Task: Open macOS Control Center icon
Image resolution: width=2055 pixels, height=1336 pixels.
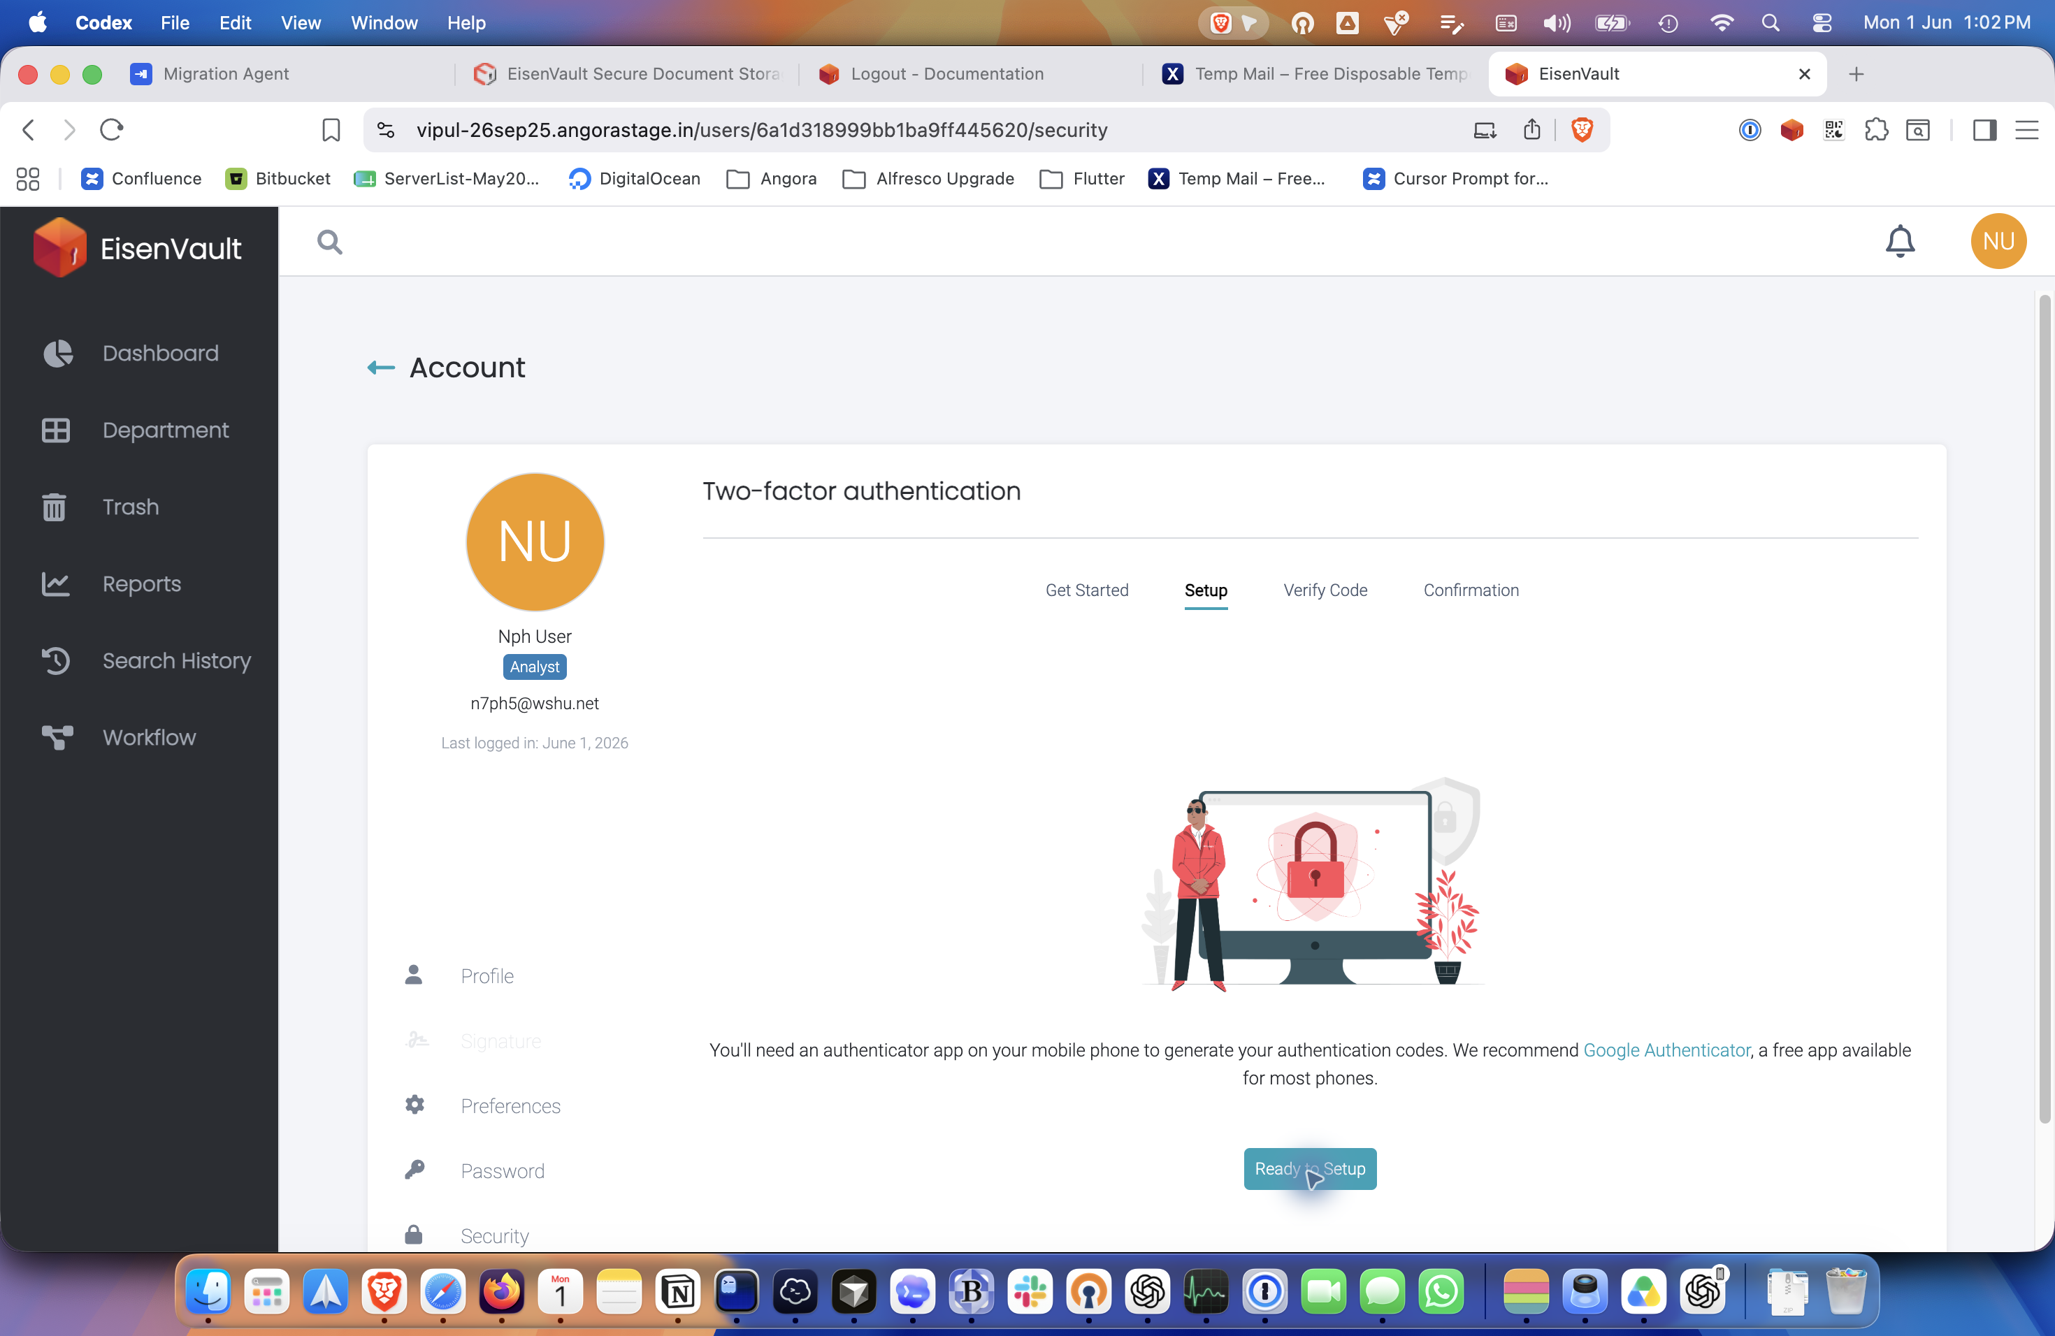Action: tap(1822, 22)
